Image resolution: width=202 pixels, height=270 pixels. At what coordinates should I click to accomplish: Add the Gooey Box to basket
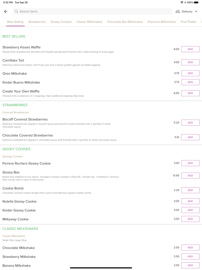point(190,175)
